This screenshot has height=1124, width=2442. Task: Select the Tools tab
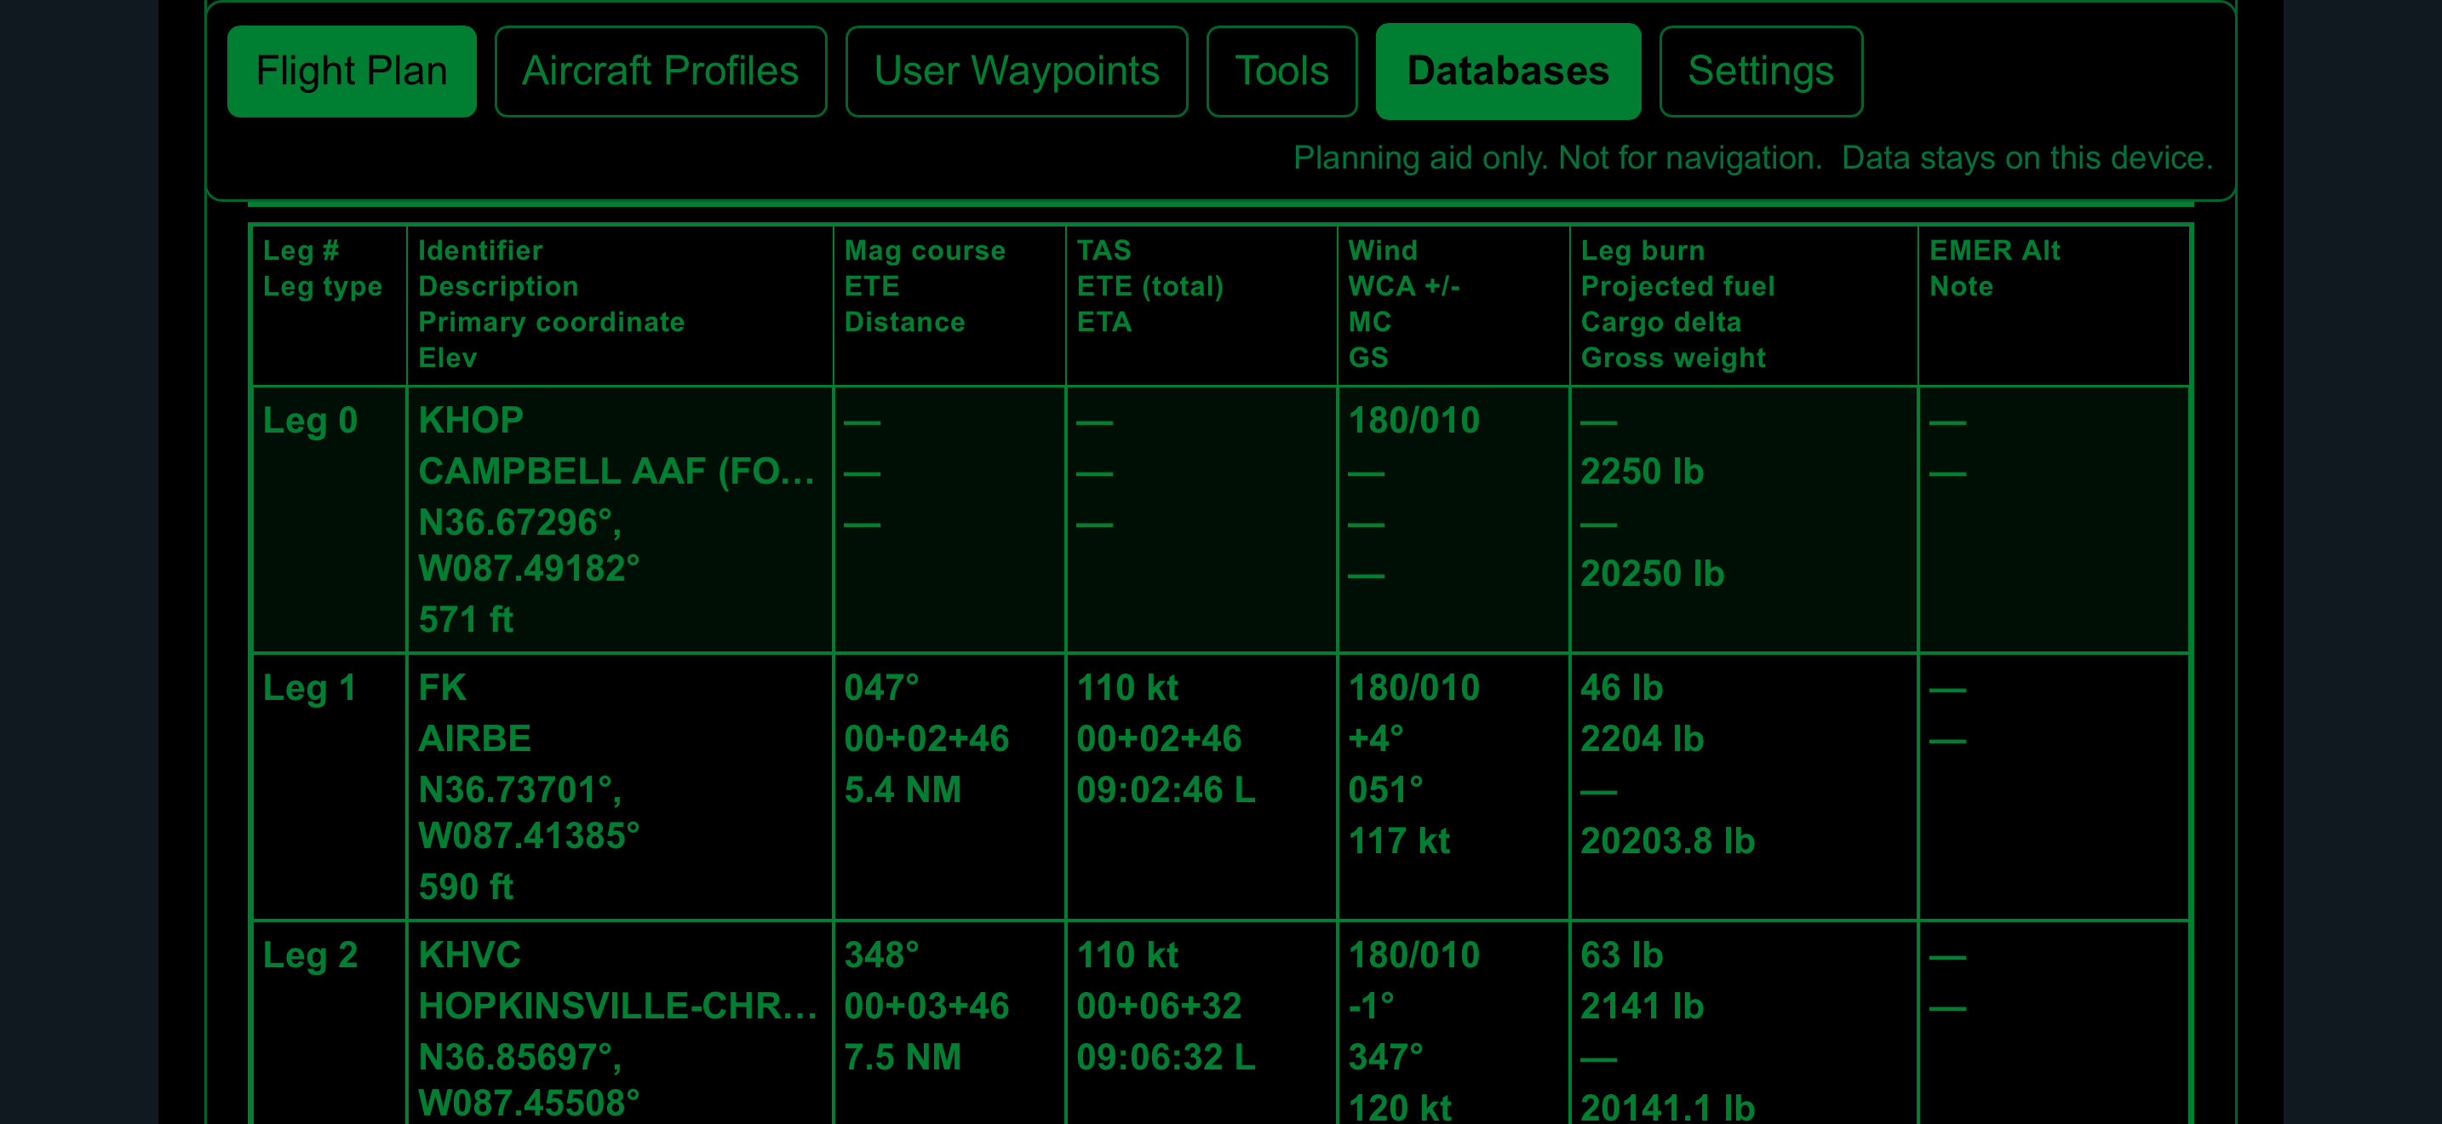pyautogui.click(x=1281, y=71)
